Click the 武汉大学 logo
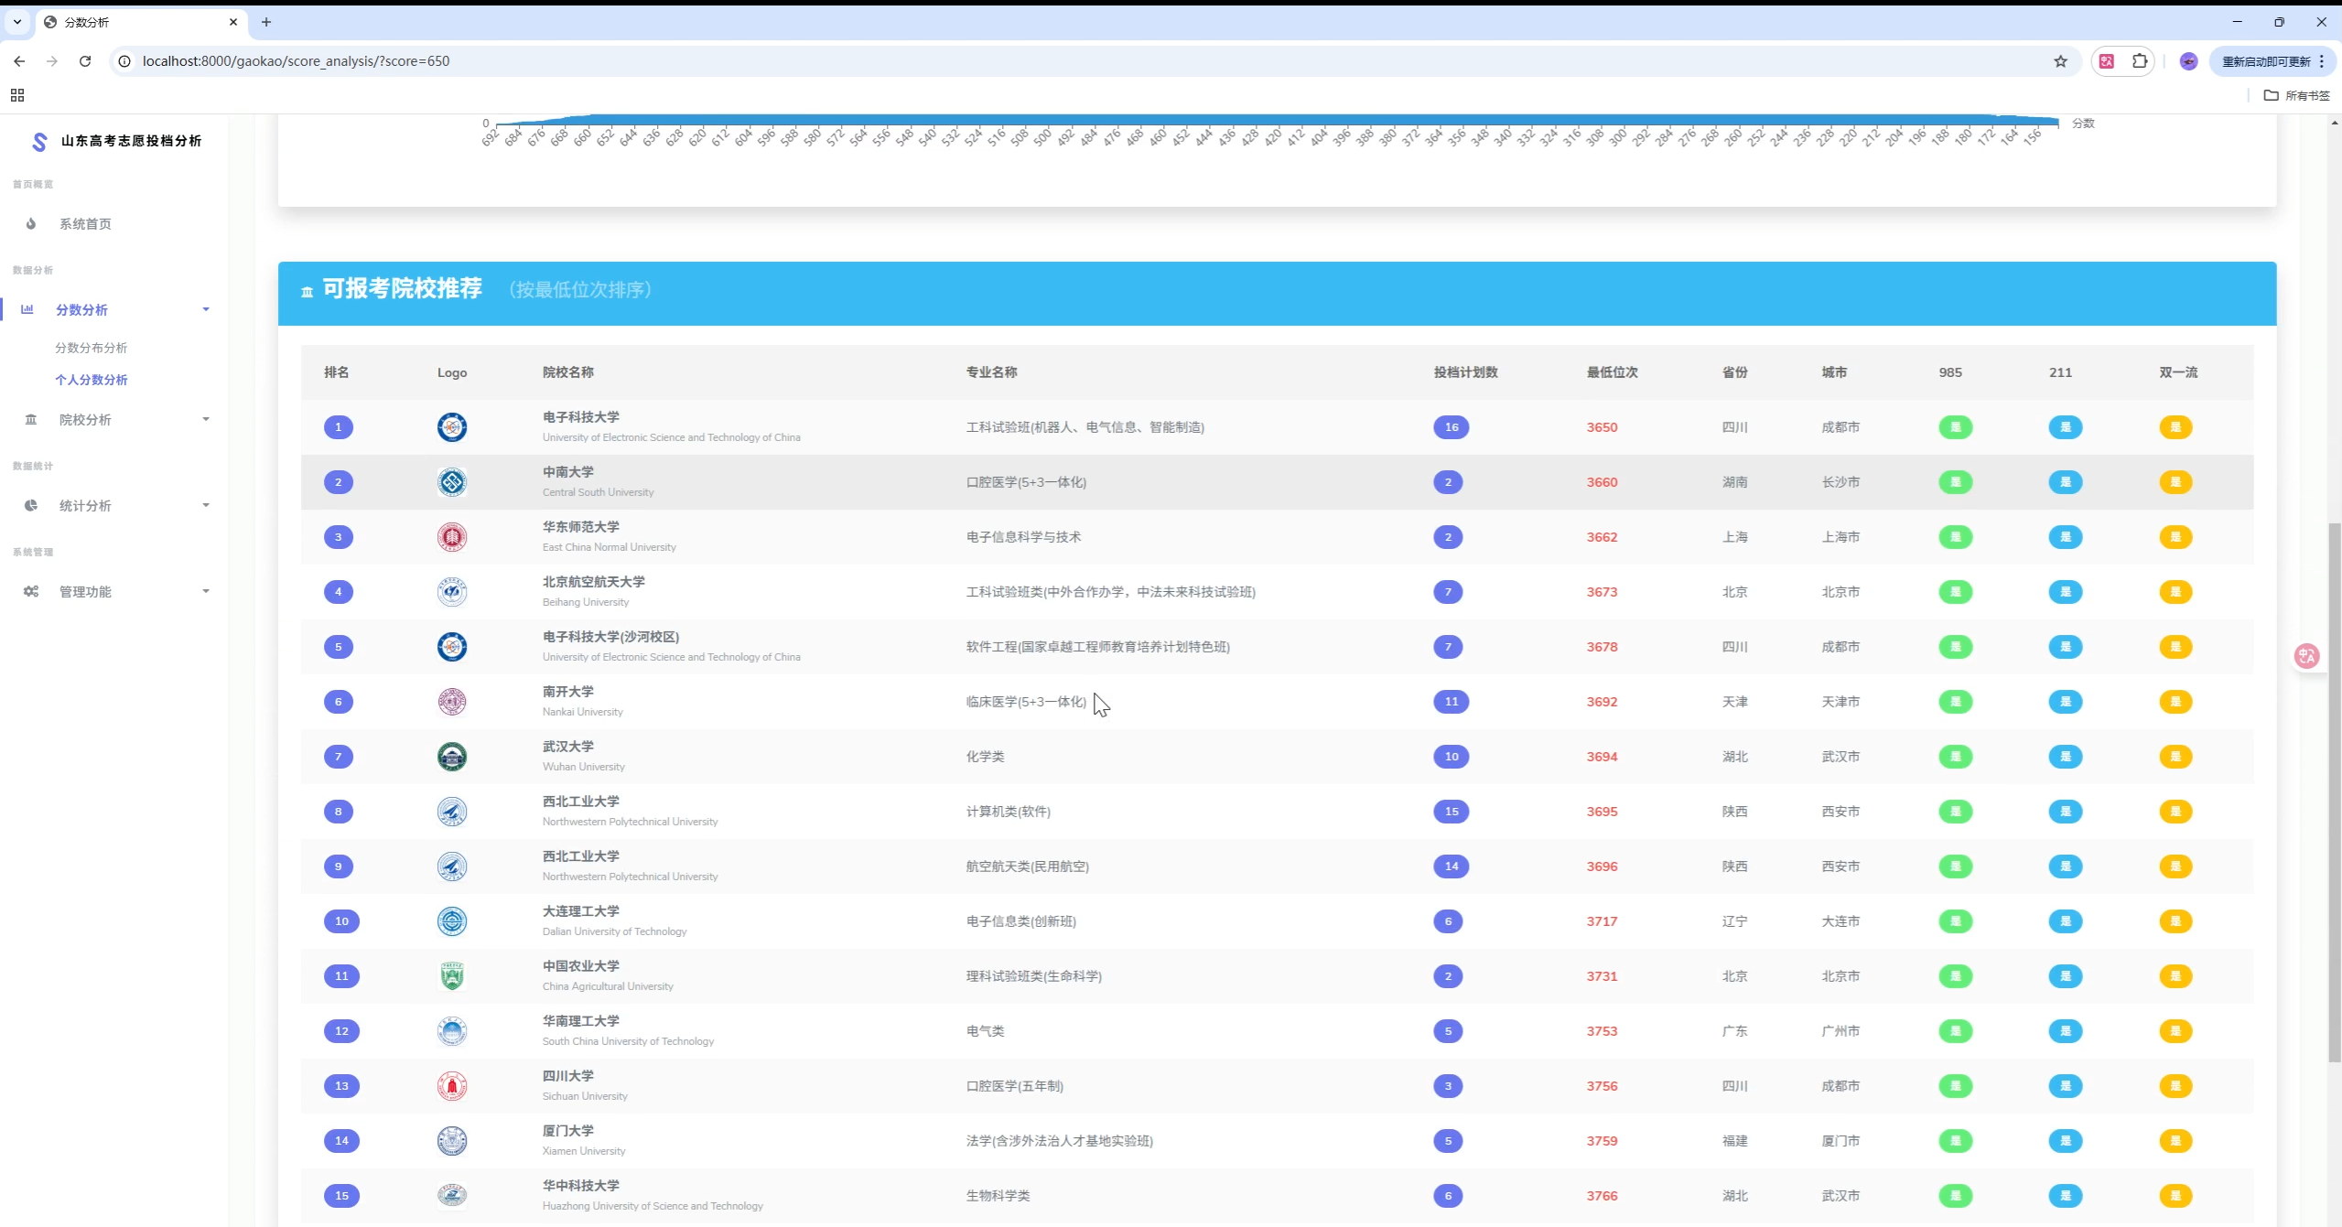Image resolution: width=2342 pixels, height=1227 pixels. point(452,757)
